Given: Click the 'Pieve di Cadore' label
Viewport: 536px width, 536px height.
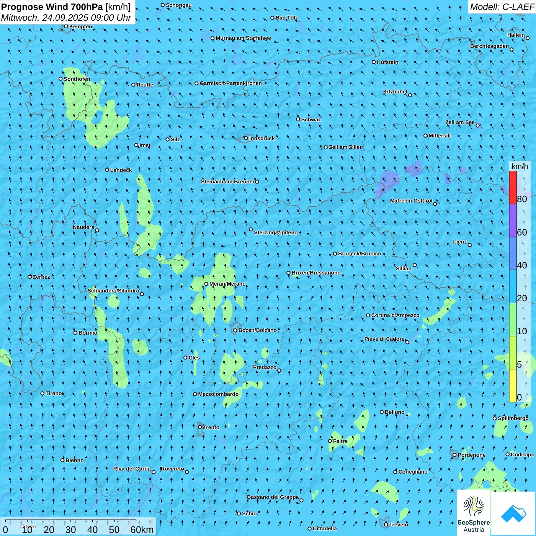Looking at the screenshot, I should [x=384, y=339].
